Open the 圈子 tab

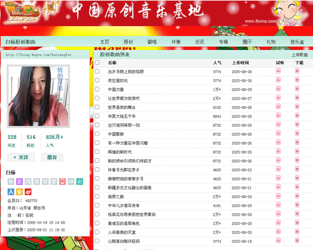247,42
